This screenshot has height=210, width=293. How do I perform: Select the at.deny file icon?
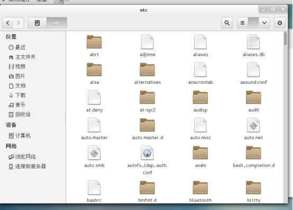tap(94, 97)
